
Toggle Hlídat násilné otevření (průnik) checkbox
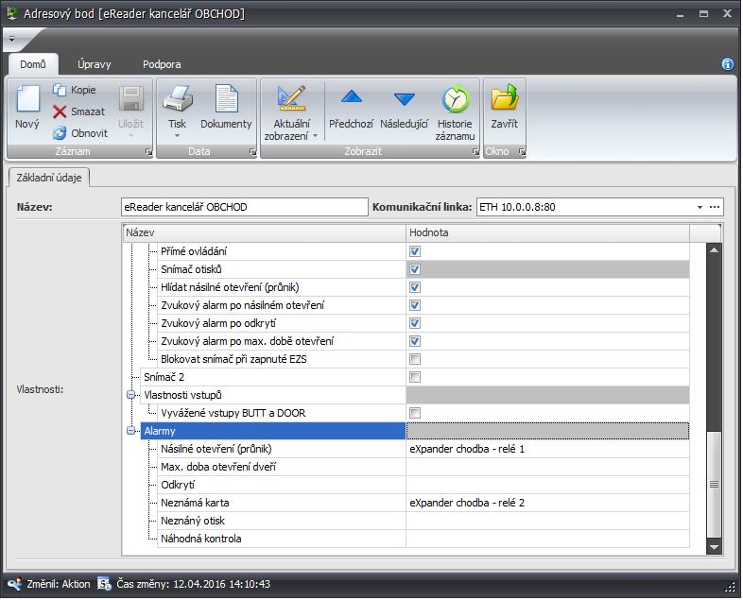coord(415,287)
